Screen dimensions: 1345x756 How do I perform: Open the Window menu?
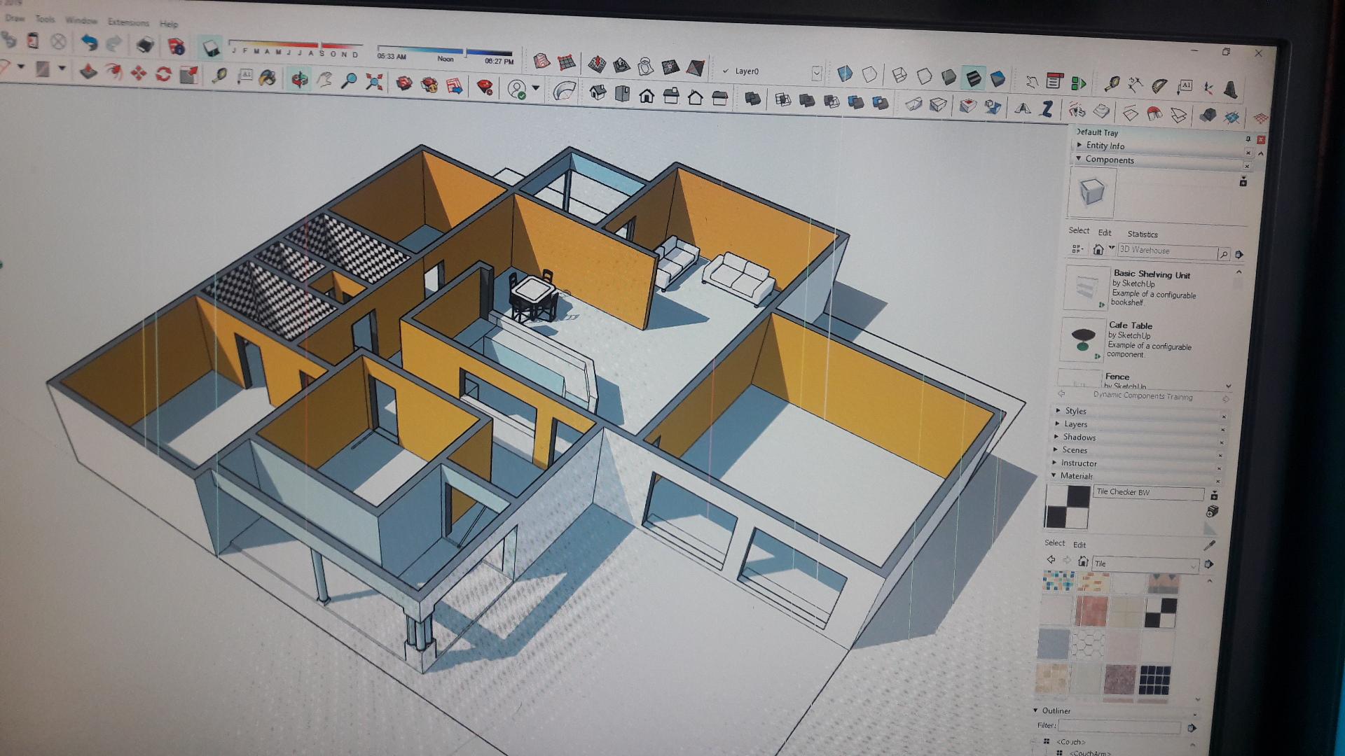coord(81,20)
